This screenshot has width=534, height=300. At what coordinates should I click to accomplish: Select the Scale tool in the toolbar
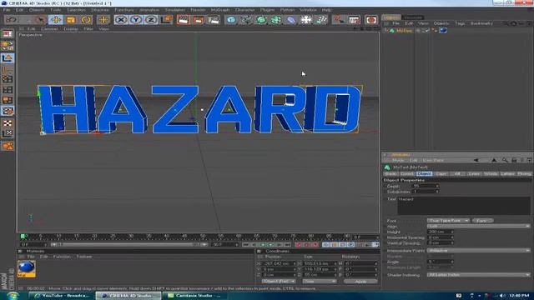[71, 20]
